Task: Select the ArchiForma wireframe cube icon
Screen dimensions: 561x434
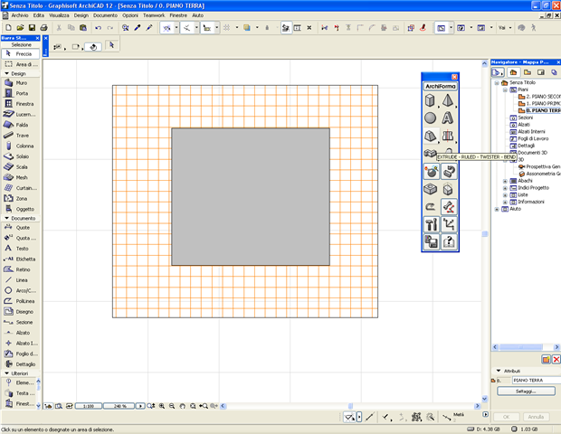Action: [x=448, y=189]
